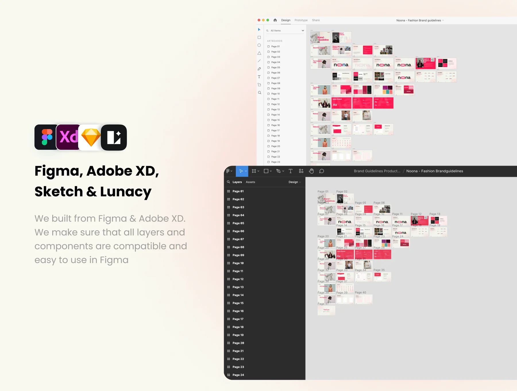Select the Brand Guideline cover artboard on XD canvas
Screen dimensions: 517x391
tap(320, 37)
